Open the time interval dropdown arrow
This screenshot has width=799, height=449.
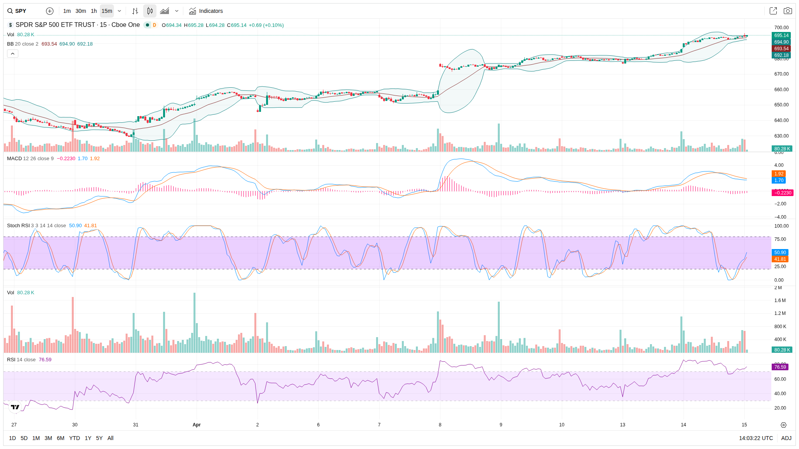119,11
